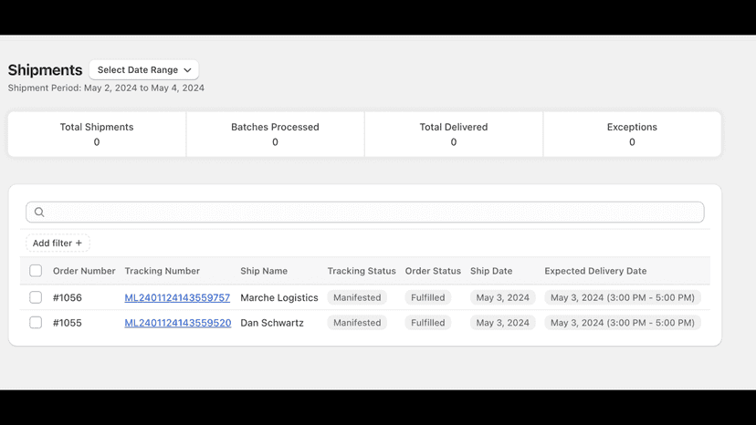Screen dimensions: 756x425
Task: Select order number #1056
Action: [68, 298]
